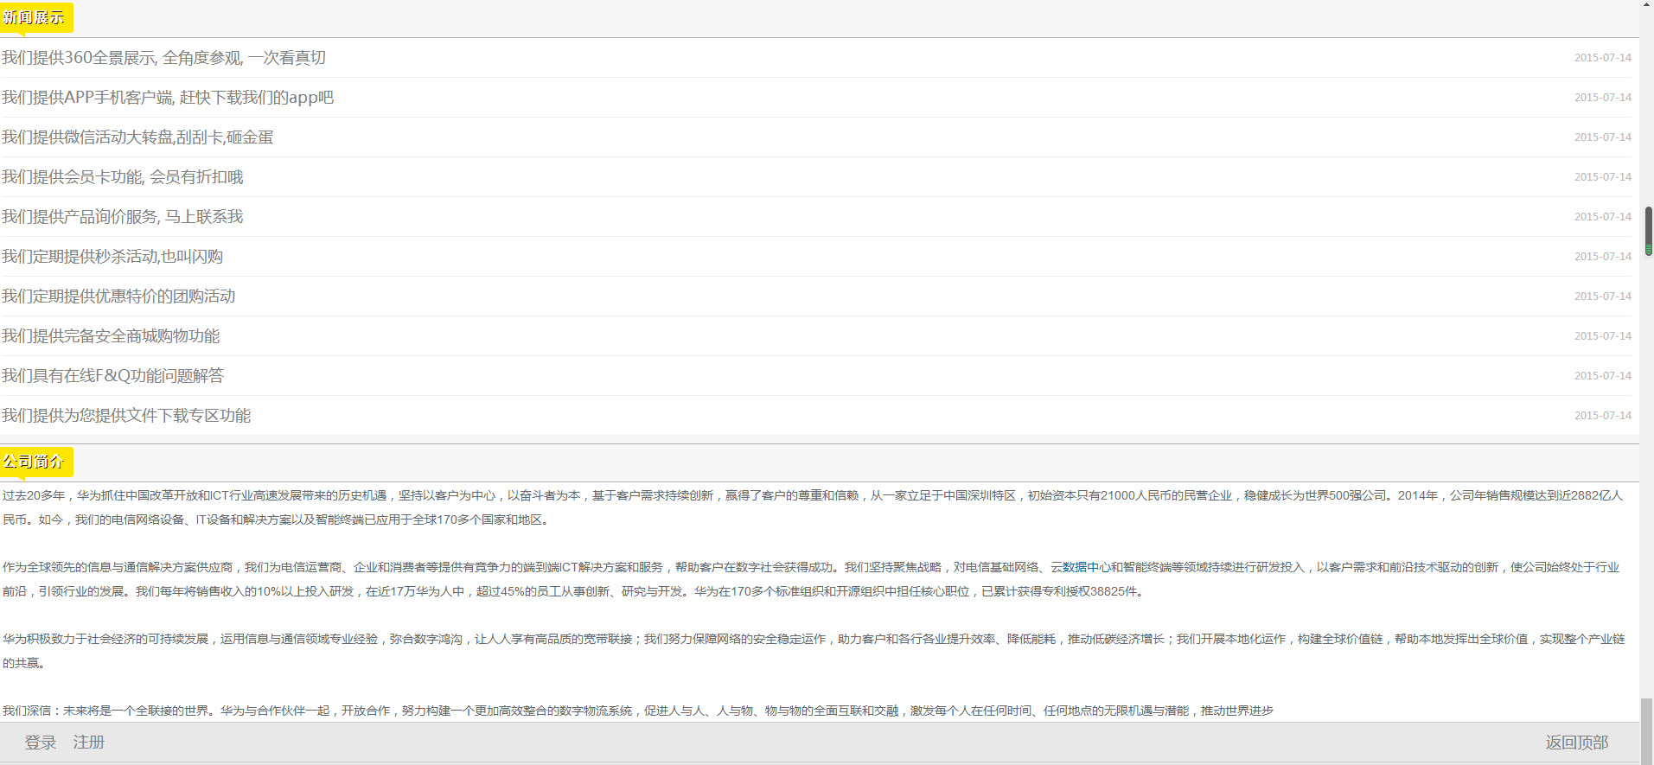Screen dimensions: 1654x765
Task: Click the paragraph starting 华为积极致力于
Action: click(814, 651)
